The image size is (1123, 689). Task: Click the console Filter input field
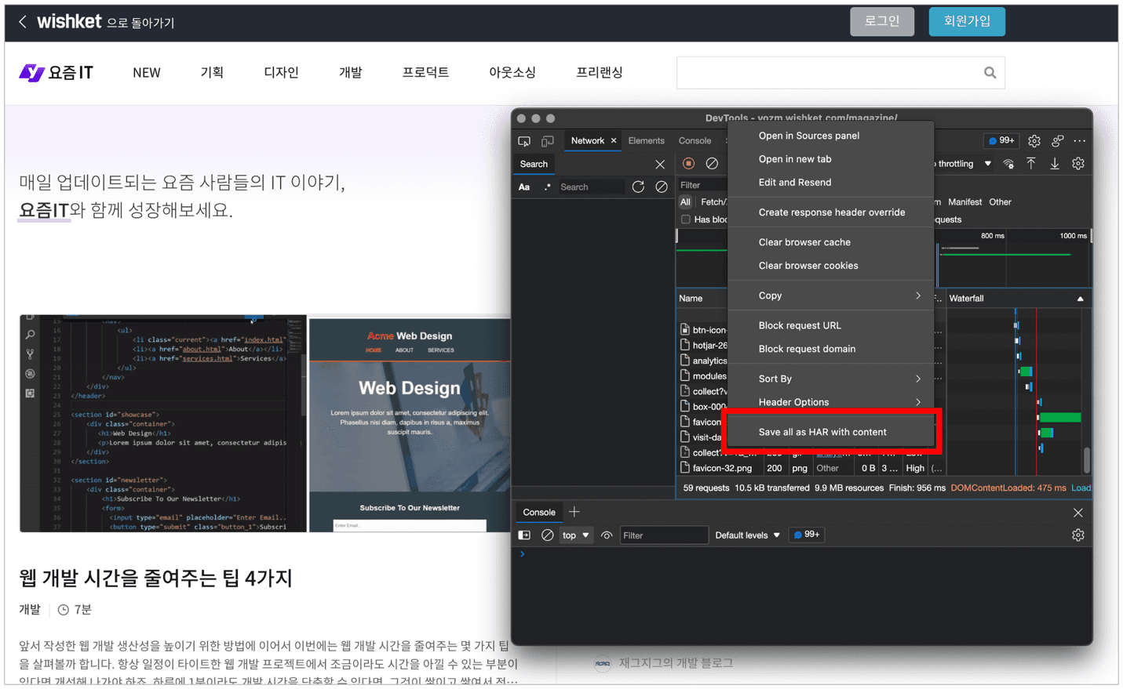click(x=664, y=535)
